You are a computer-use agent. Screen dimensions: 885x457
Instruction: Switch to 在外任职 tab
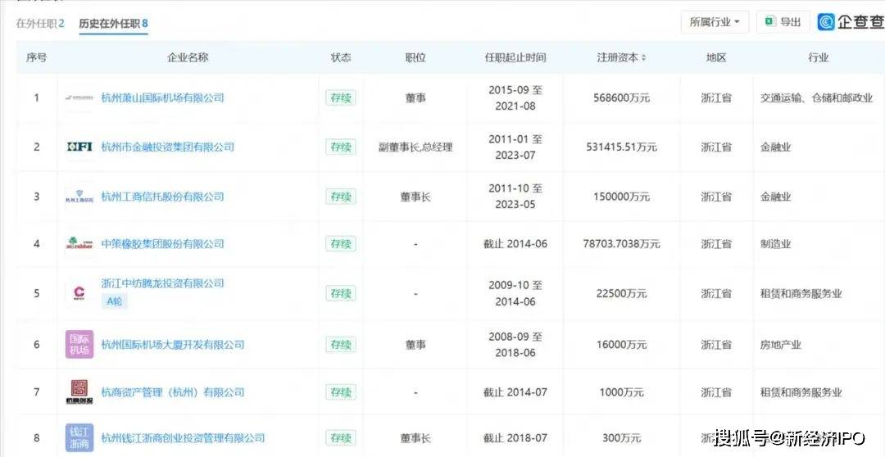pyautogui.click(x=40, y=23)
